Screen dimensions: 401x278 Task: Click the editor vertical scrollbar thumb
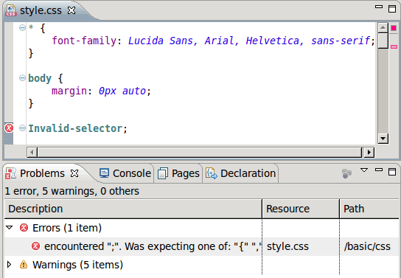coord(383,41)
